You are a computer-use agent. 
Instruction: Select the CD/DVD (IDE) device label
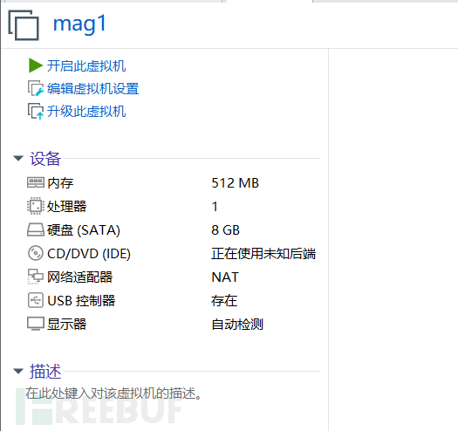89,253
